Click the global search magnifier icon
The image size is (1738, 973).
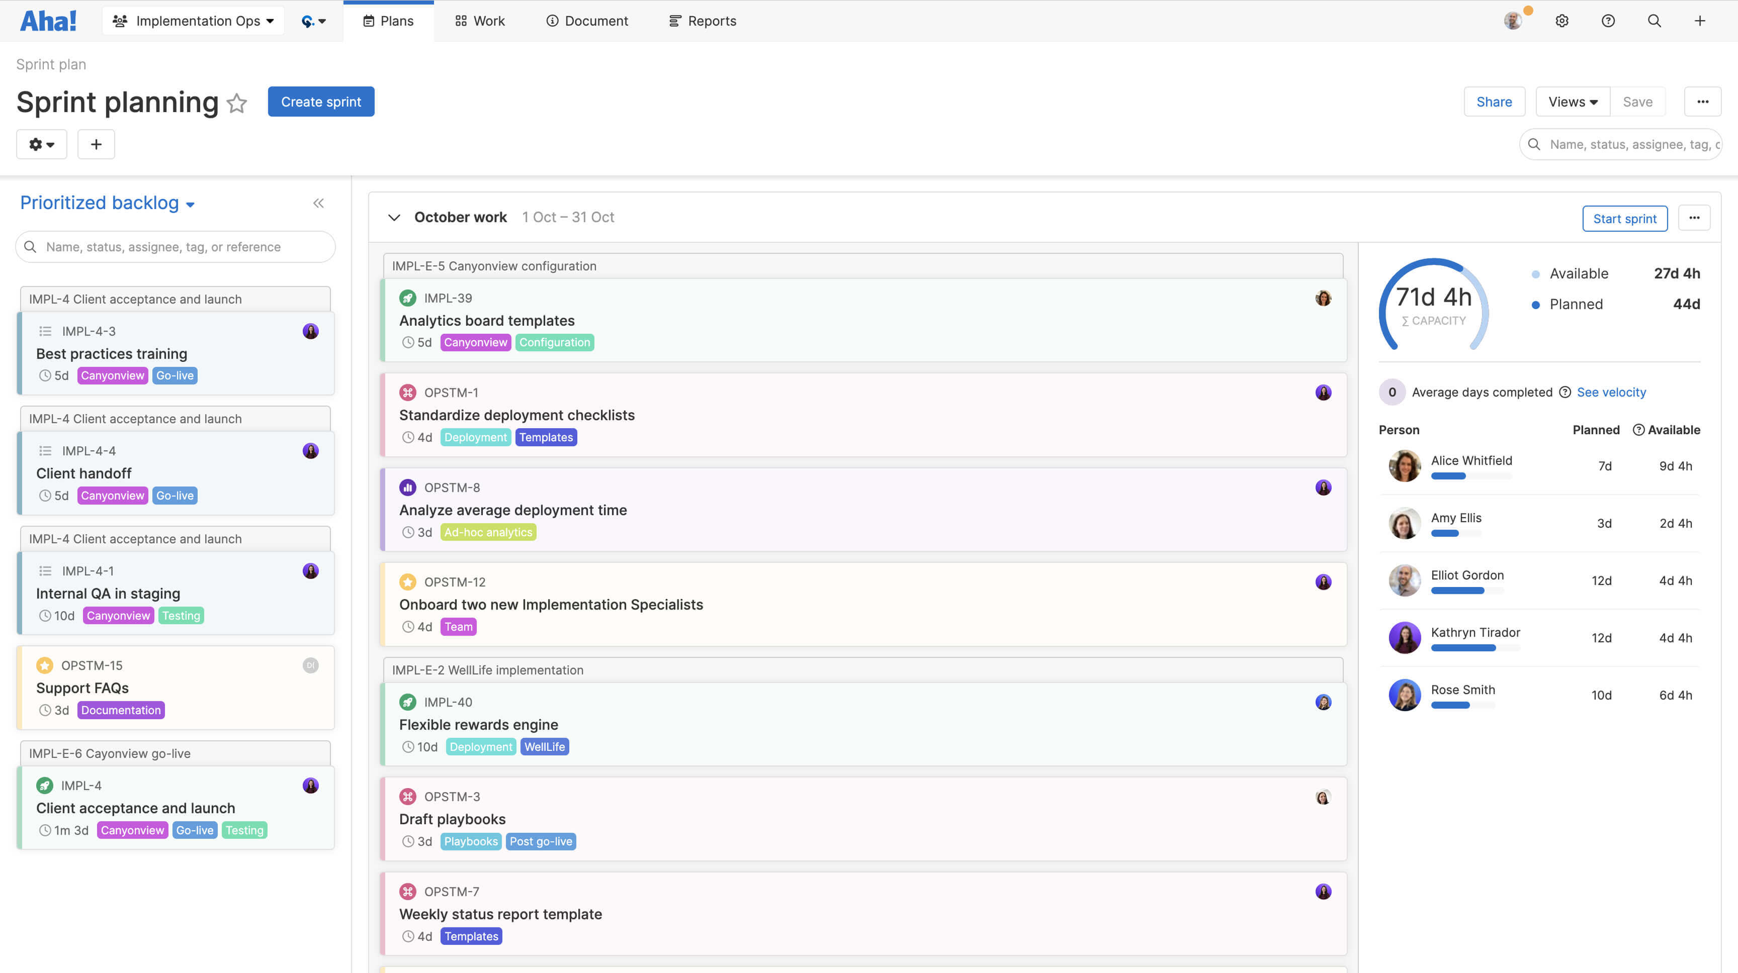pyautogui.click(x=1654, y=21)
